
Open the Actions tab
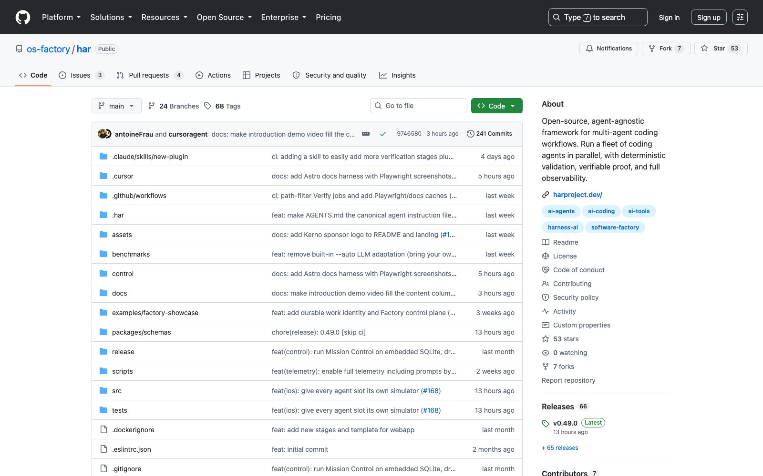pyautogui.click(x=213, y=75)
